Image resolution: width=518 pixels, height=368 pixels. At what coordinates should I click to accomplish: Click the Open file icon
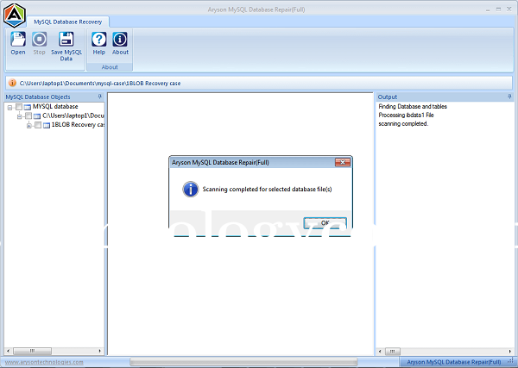click(18, 40)
